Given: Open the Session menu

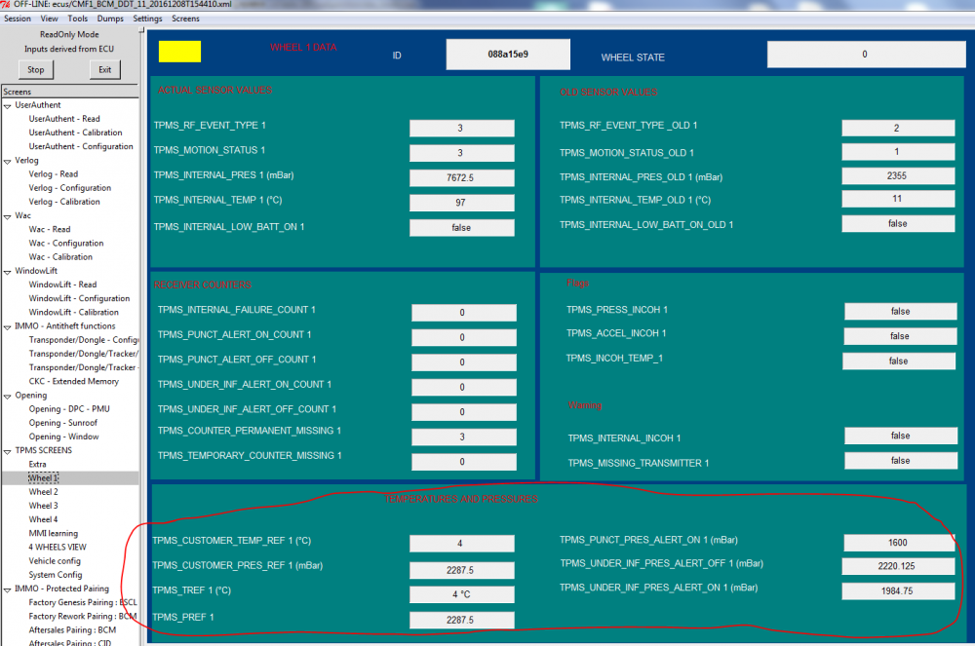Looking at the screenshot, I should tap(18, 19).
